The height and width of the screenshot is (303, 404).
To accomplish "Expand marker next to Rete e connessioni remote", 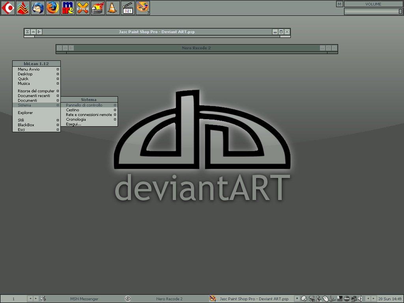I will coord(115,115).
